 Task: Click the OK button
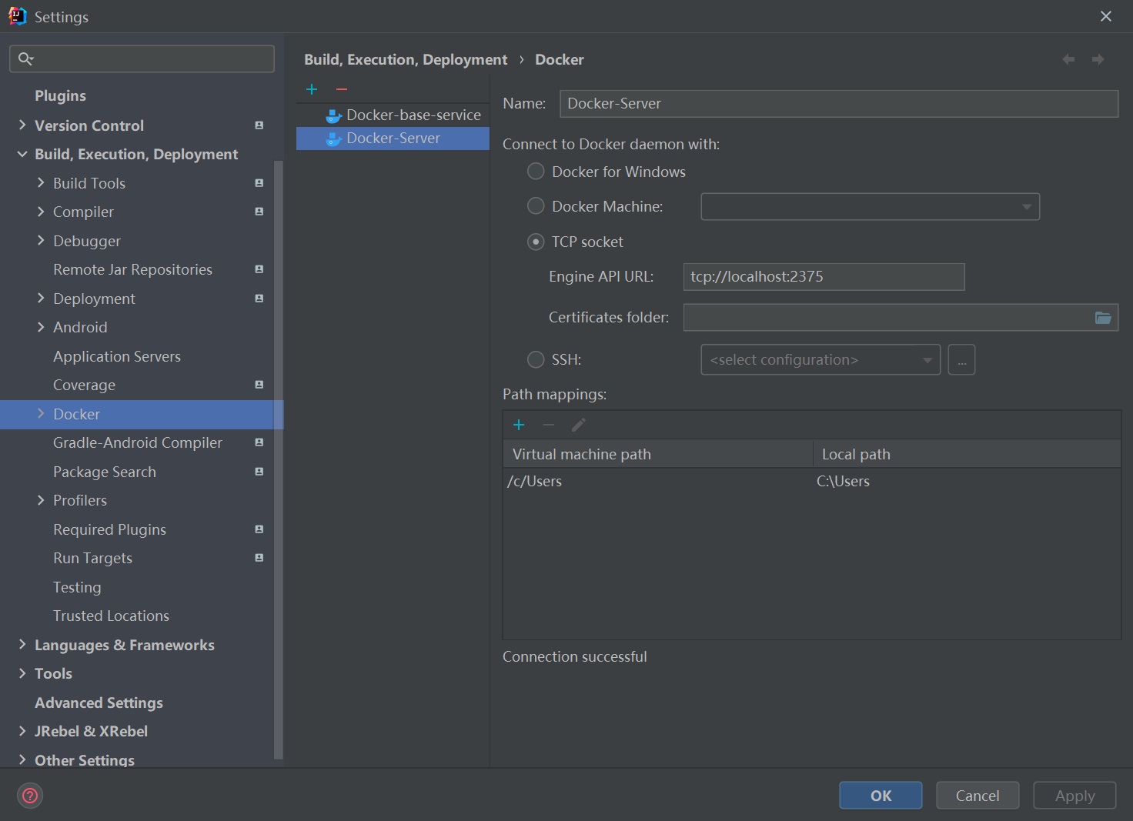(x=881, y=796)
